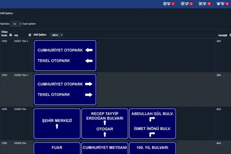
Task: Sort by Adı column icon
Action: pyautogui.click(x=30, y=35)
